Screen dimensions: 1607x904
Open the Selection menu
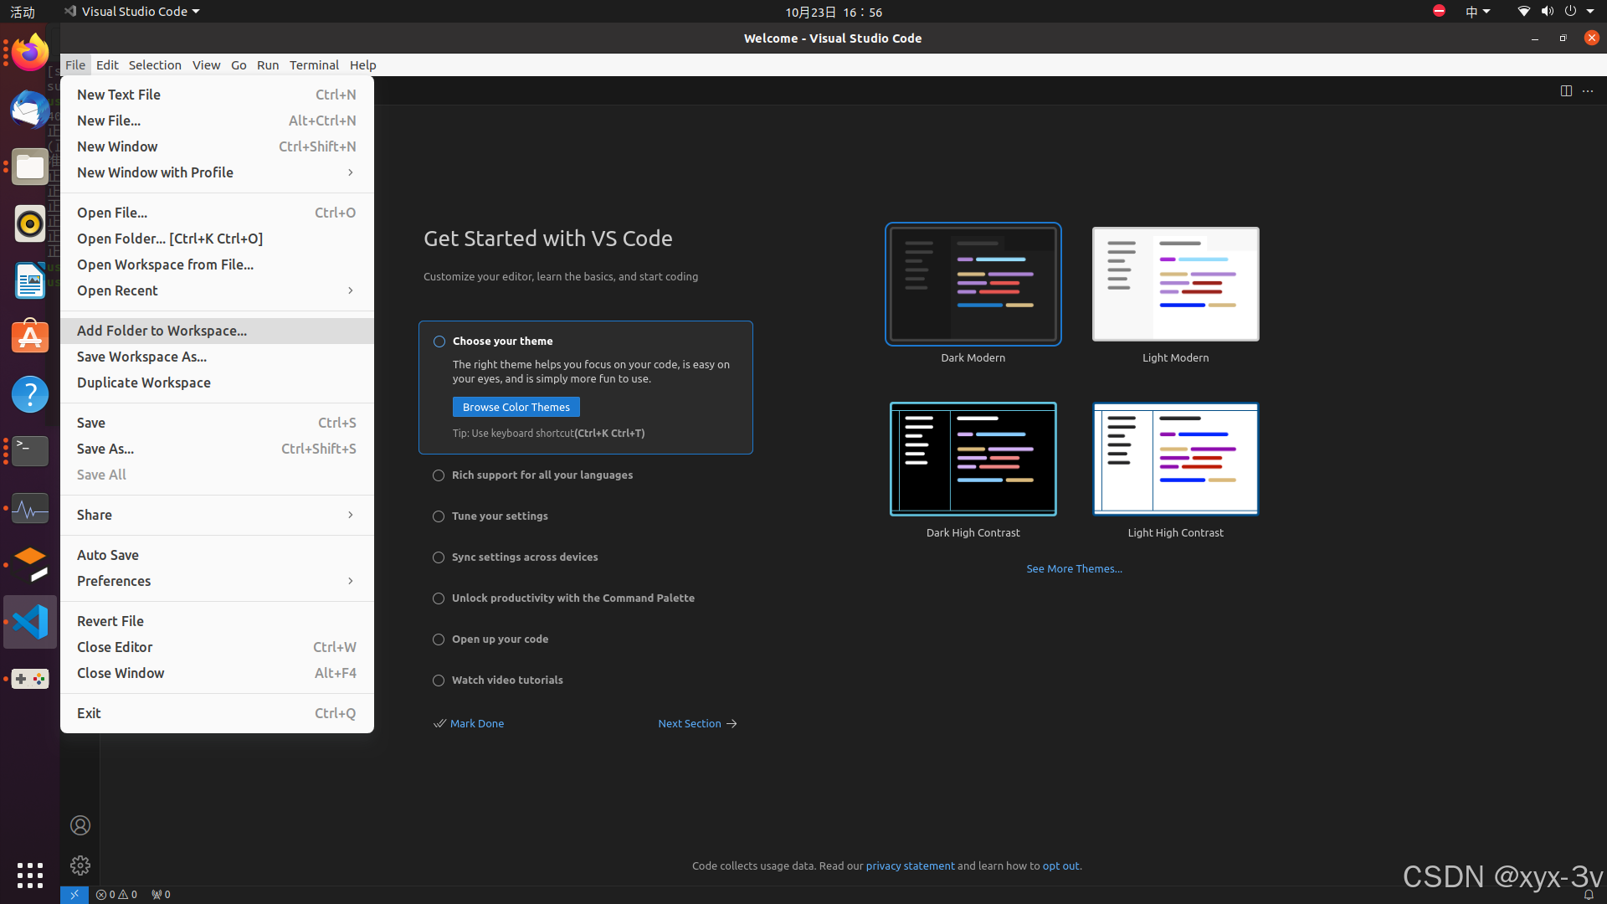tap(155, 65)
